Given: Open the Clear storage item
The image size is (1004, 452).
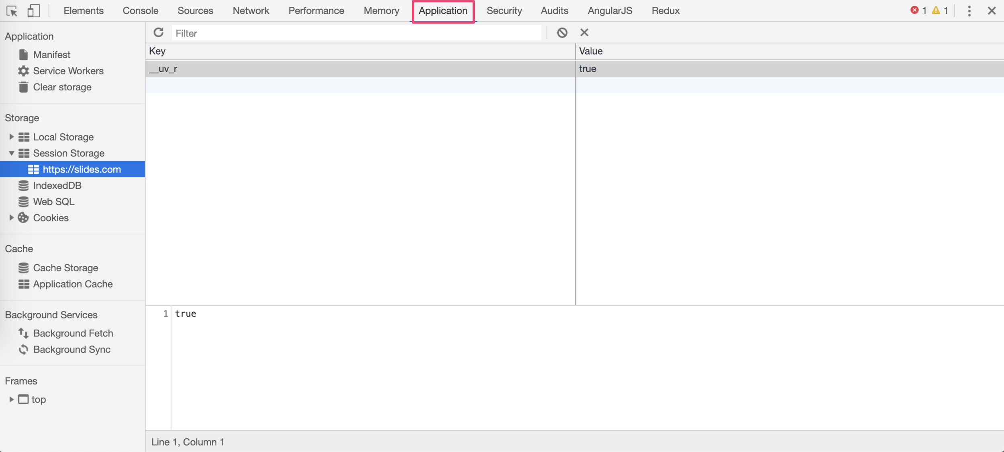Looking at the screenshot, I should click(62, 87).
